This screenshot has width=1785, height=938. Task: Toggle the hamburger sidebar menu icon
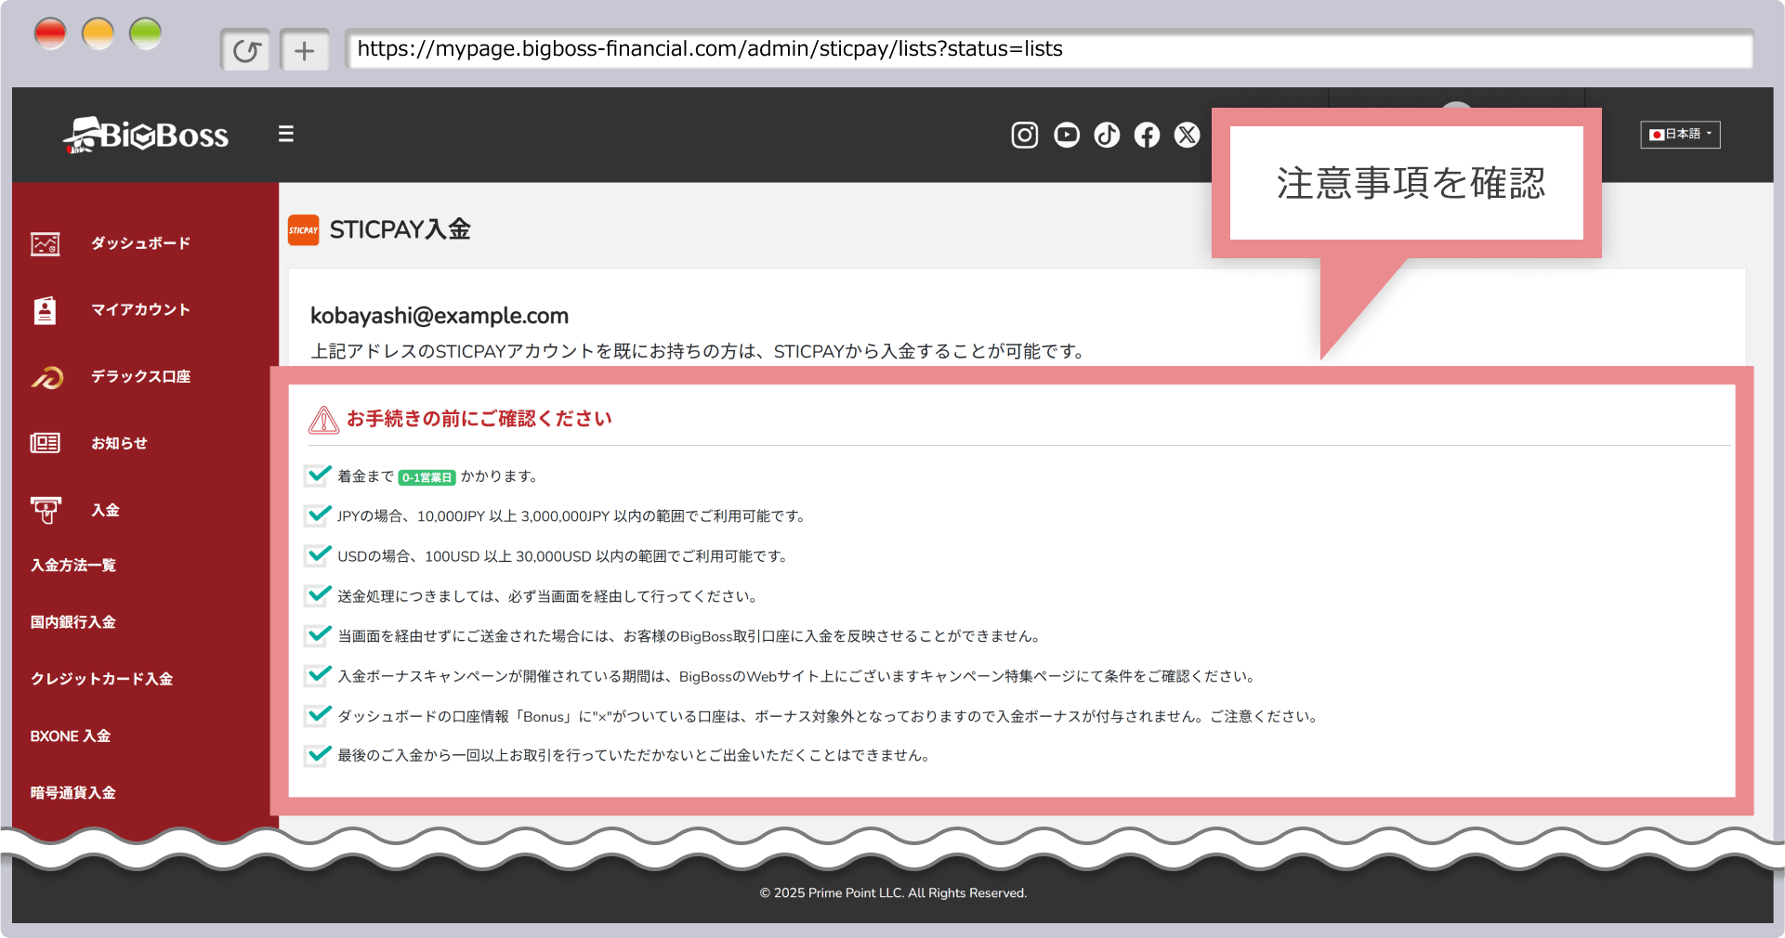point(286,135)
